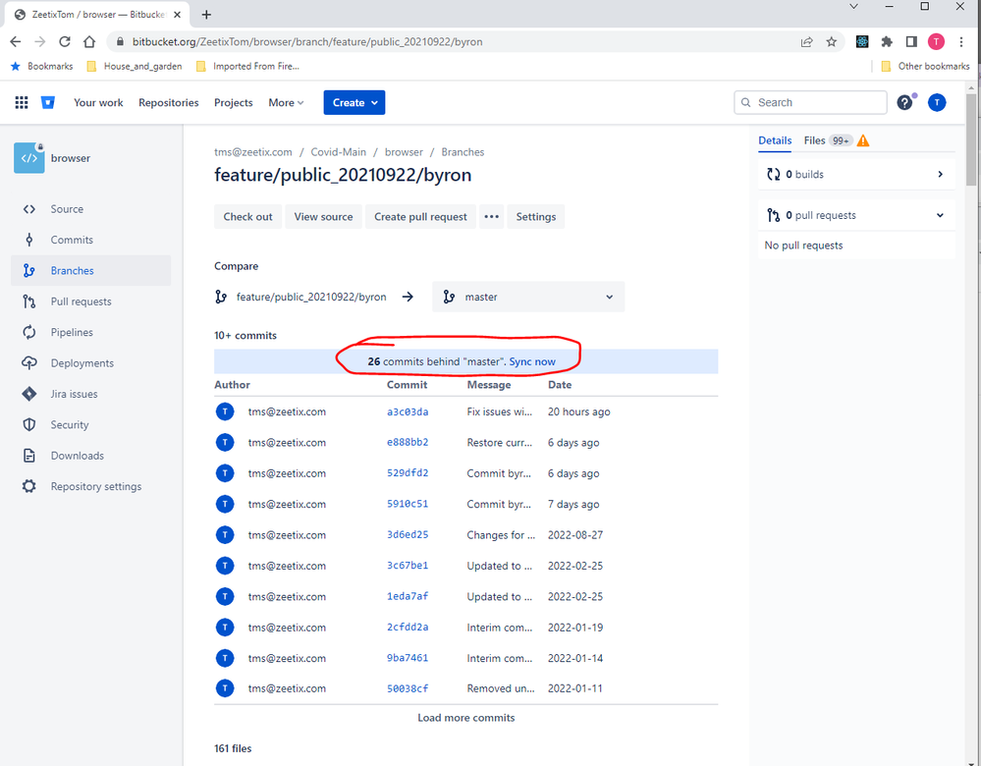
Task: Click the View source button
Action: (x=323, y=216)
